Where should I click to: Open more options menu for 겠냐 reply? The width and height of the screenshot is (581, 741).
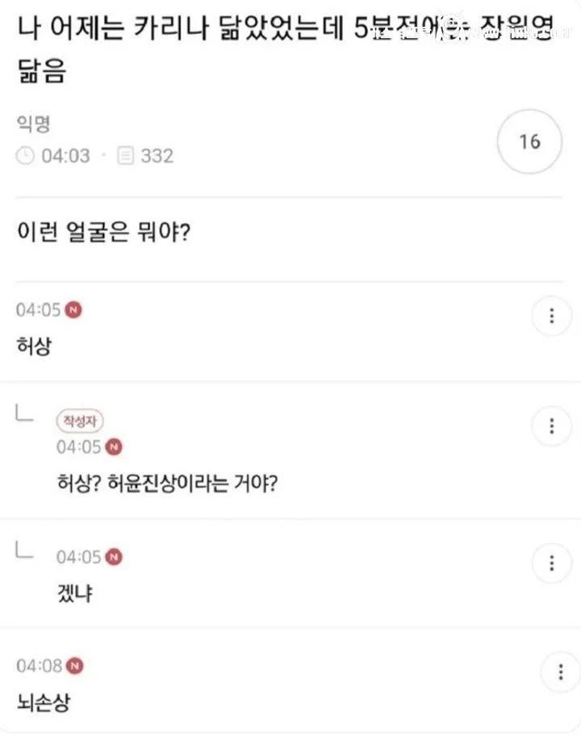(x=552, y=563)
